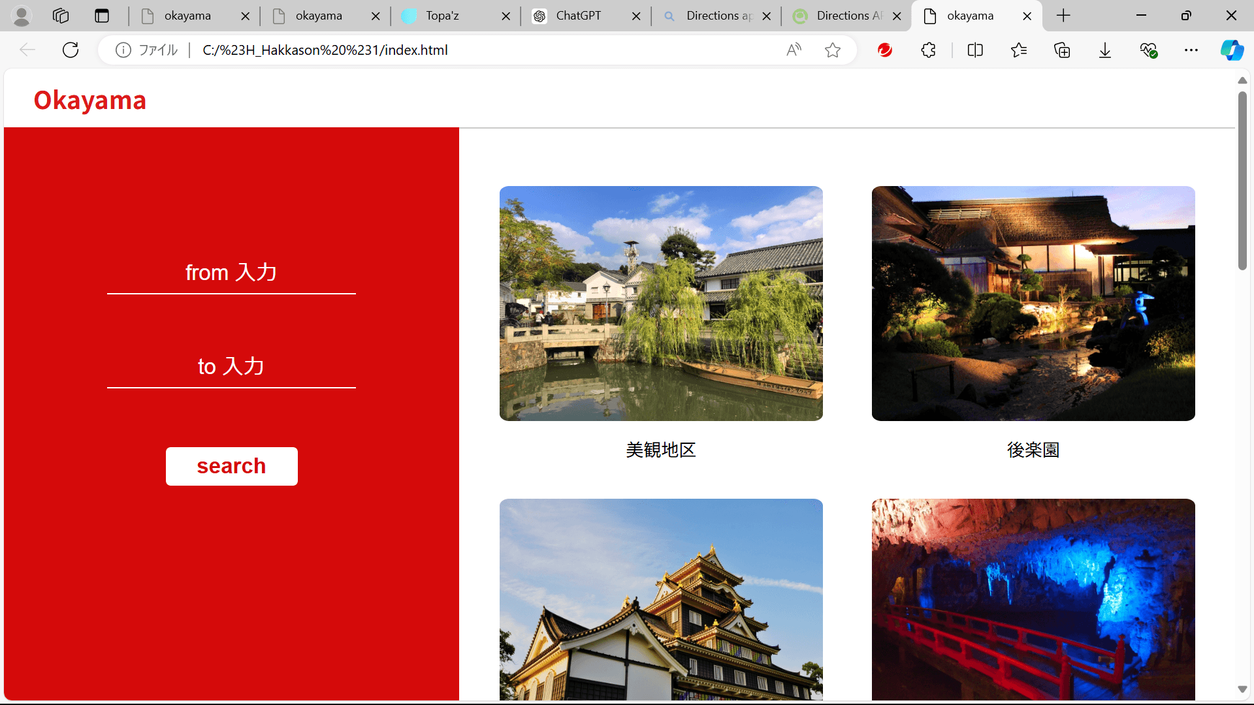The height and width of the screenshot is (705, 1254).
Task: Open Browser essentials heart icon
Action: pyautogui.click(x=1148, y=50)
